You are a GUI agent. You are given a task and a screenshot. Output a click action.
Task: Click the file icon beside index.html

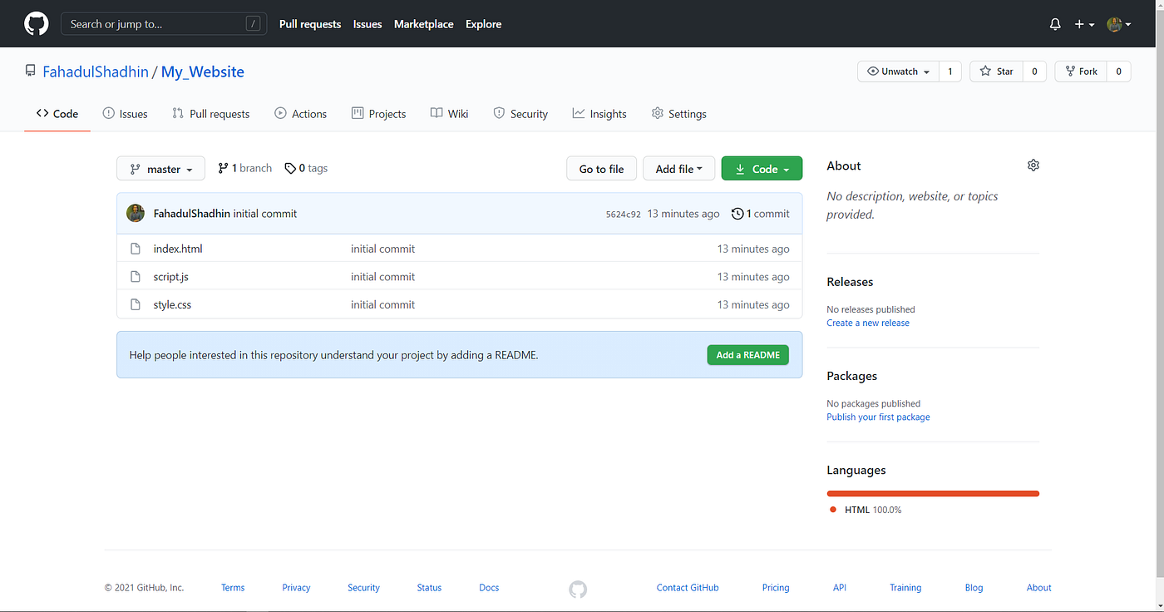tap(136, 249)
